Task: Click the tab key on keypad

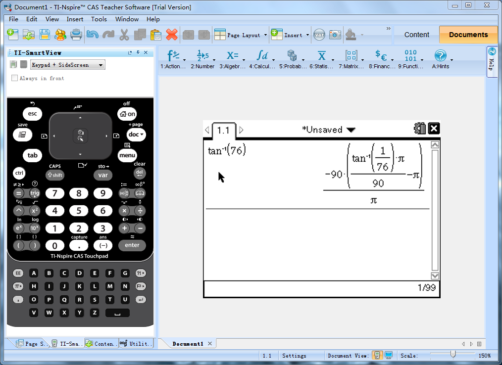Action: click(32, 155)
